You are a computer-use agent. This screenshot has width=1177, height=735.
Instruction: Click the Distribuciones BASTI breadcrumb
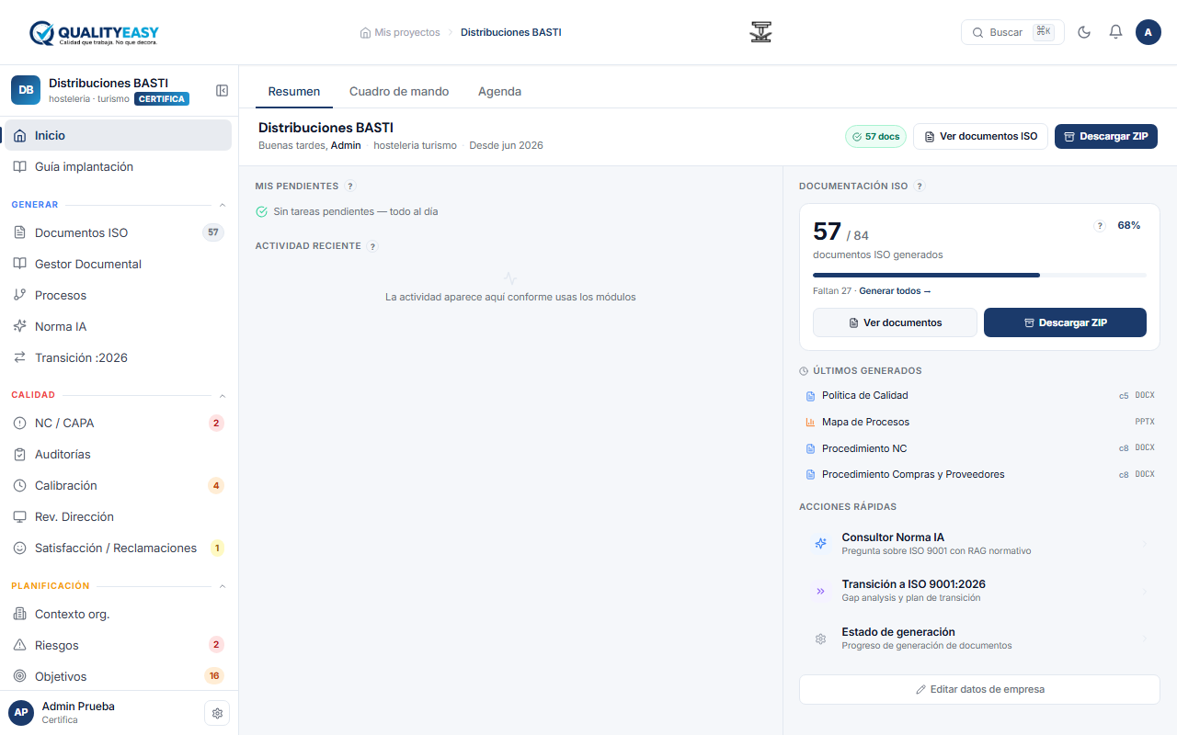pos(510,32)
